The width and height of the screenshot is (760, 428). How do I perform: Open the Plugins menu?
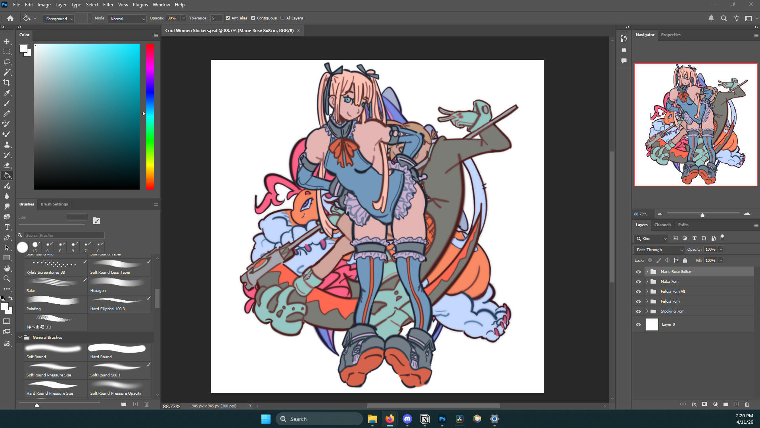(140, 5)
